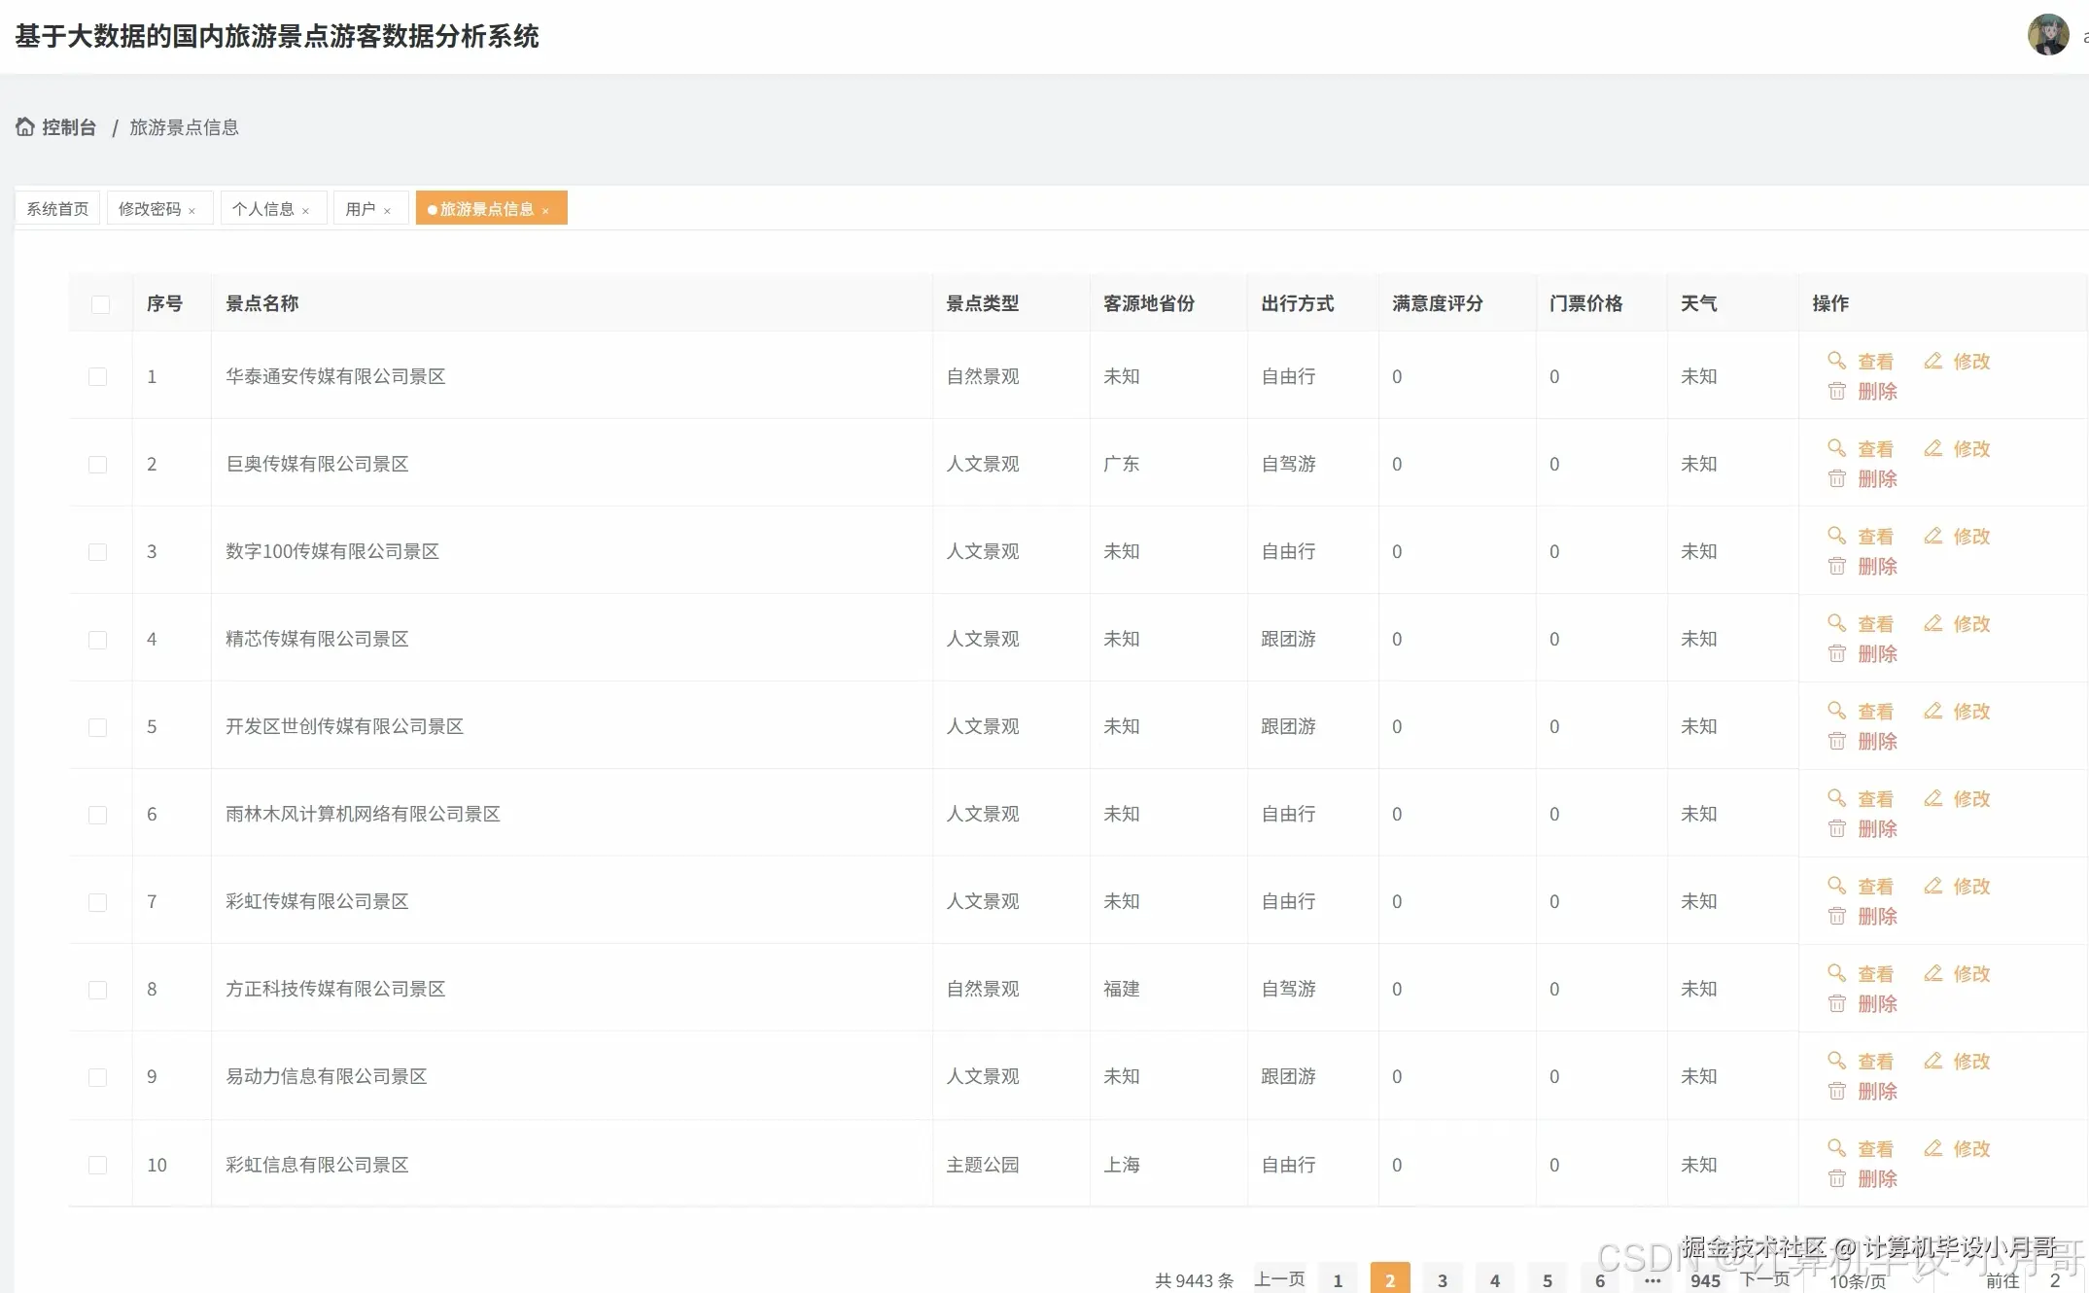Switch to the 系统首页 tab
Screen dimensions: 2089x1293
[x=56, y=207]
